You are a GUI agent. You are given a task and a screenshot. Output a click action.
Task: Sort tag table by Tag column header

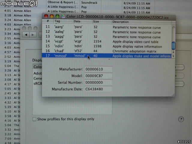pos(63,21)
